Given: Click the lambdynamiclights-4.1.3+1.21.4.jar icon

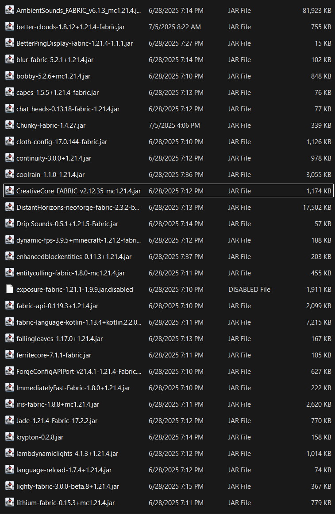Looking at the screenshot, I should click(x=10, y=453).
